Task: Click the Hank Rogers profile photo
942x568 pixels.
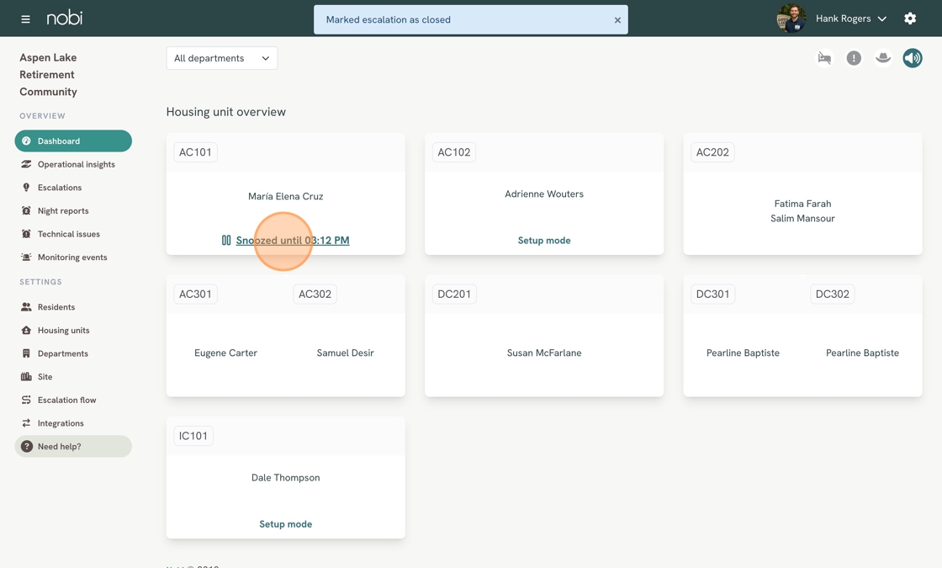Action: point(791,19)
